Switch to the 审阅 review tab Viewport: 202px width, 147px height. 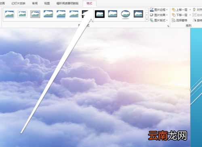pos(35,3)
